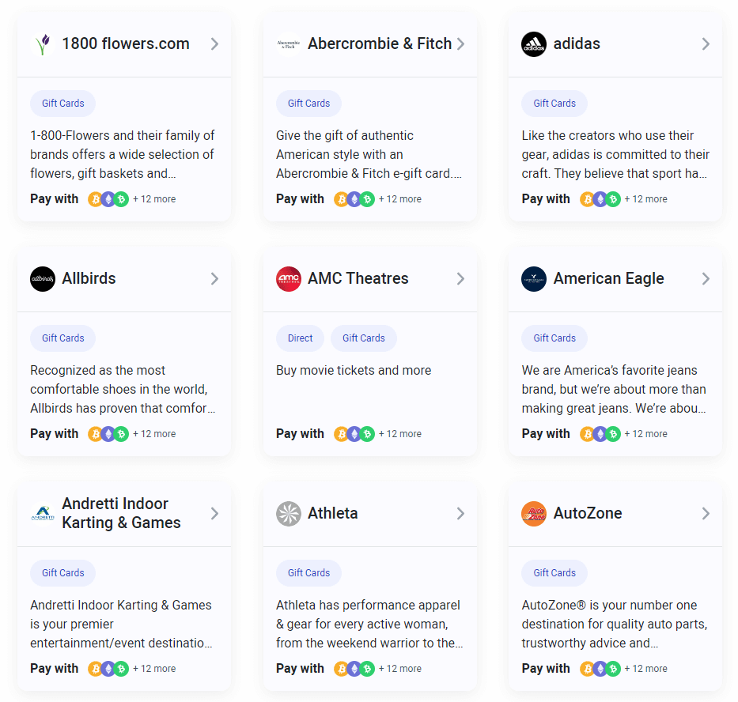
Task: Click the Allbirds circular logo
Action: click(x=42, y=279)
